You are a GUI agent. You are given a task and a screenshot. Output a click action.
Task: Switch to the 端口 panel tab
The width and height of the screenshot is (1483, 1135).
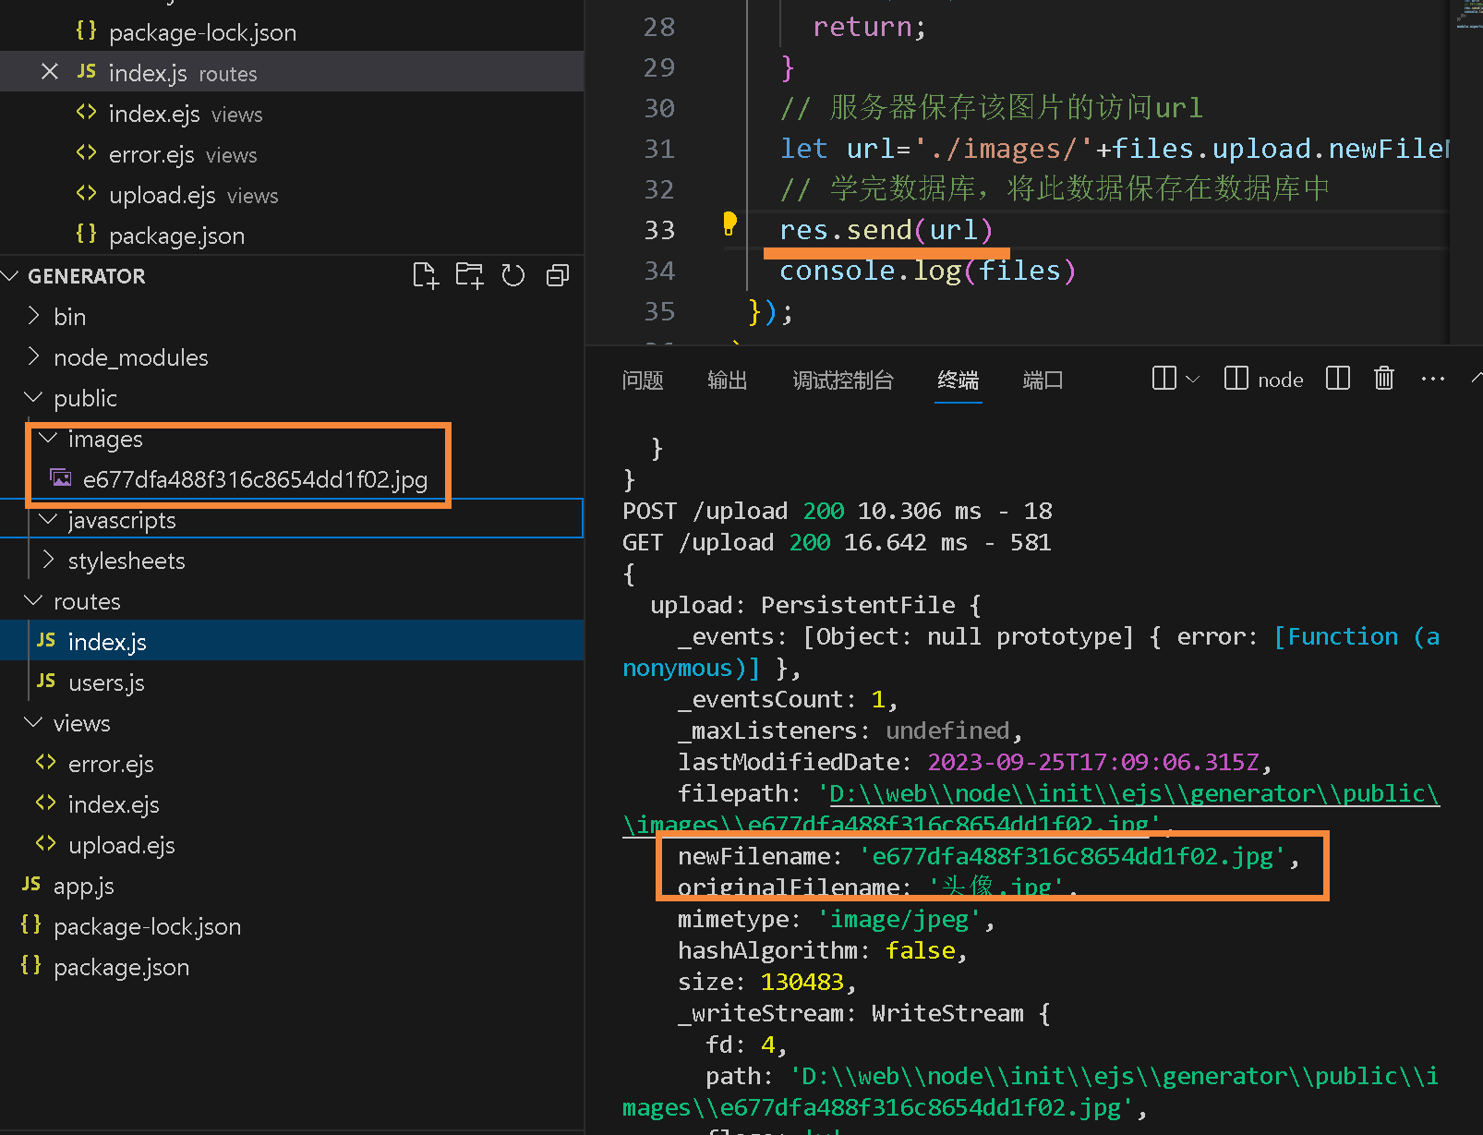[x=1043, y=380]
